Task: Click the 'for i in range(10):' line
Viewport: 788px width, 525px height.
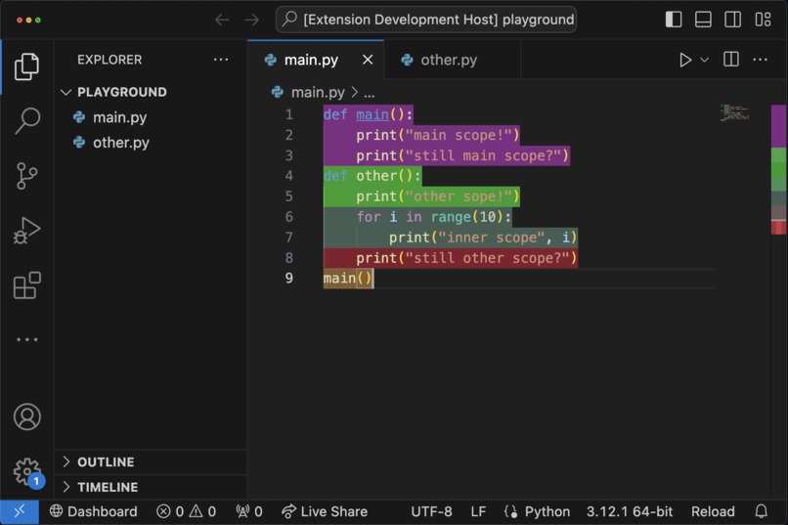Action: click(434, 217)
